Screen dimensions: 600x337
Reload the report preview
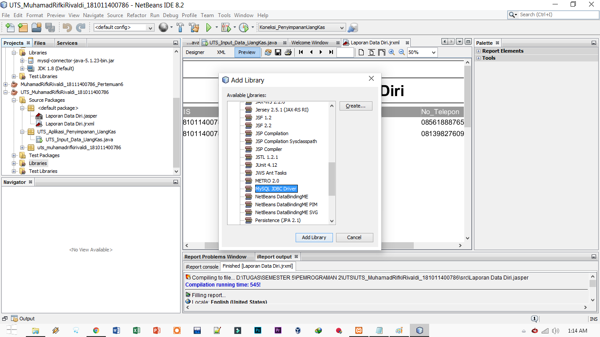[x=268, y=52]
